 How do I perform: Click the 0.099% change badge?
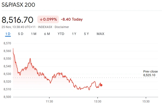[48, 20]
